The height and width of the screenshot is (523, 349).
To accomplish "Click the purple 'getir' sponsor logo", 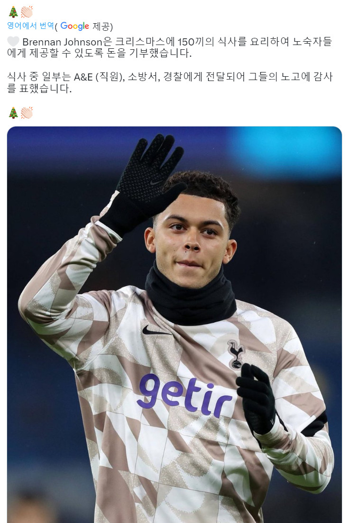I will [x=184, y=396].
